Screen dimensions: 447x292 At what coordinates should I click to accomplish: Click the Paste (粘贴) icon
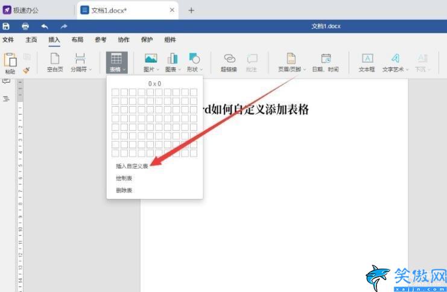click(10, 60)
